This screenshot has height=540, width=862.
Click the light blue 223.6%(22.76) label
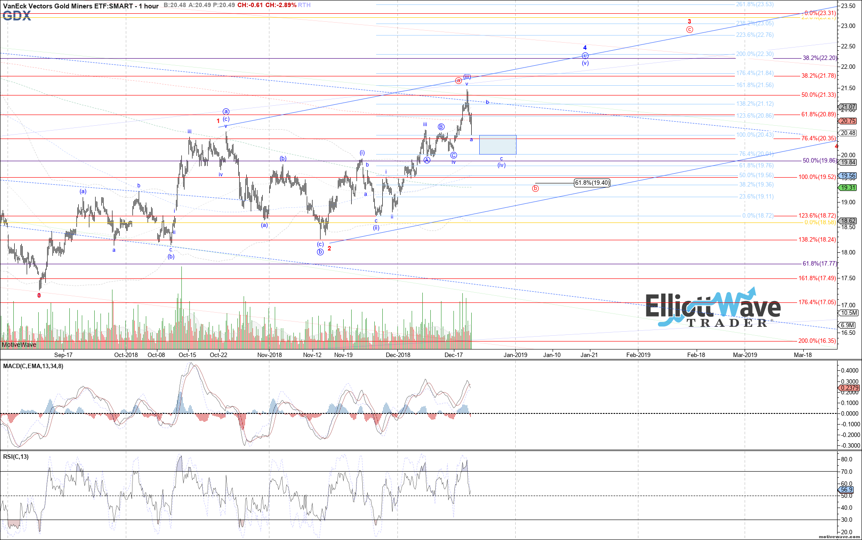pos(755,35)
